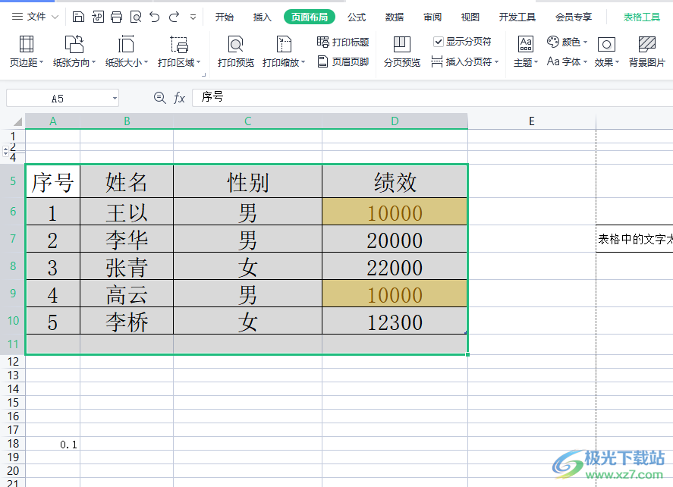Click the 分页预览 page break preview icon
This screenshot has width=673, height=487.
point(401,44)
